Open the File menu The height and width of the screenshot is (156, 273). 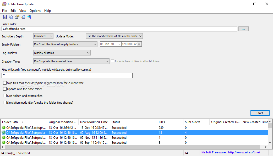(x=4, y=11)
